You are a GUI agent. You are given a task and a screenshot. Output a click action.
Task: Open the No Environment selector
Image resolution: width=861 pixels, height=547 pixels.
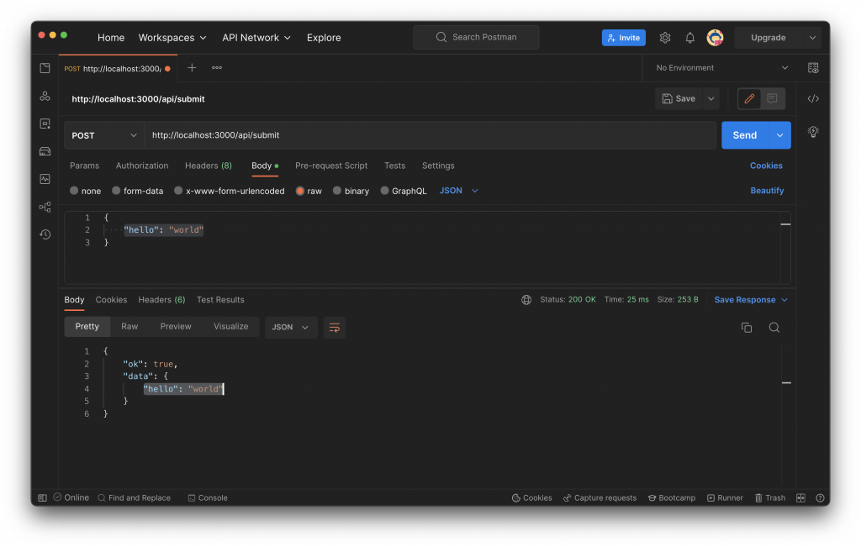(722, 68)
